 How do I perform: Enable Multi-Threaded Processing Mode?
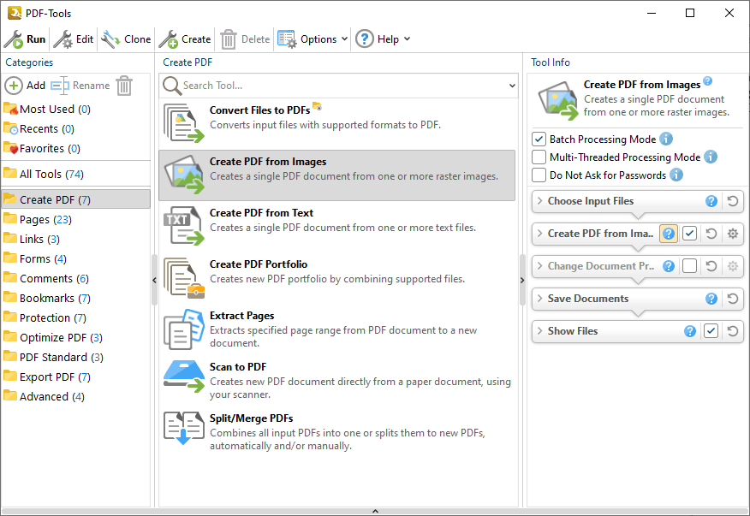539,157
